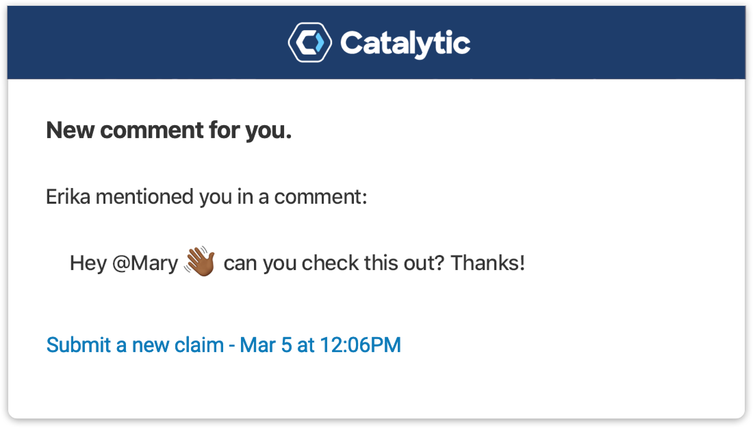The image size is (753, 428).
Task: Click the Catalytic hexagon logo icon
Action: pyautogui.click(x=310, y=42)
